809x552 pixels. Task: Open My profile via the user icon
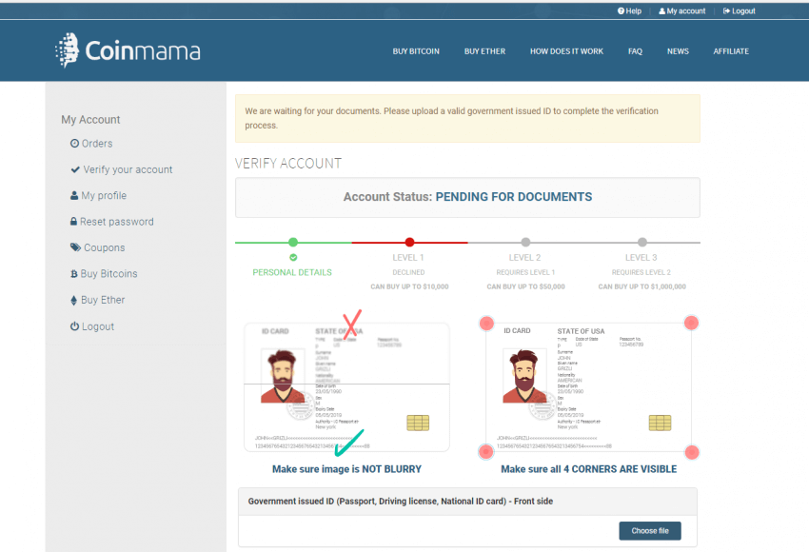[74, 195]
